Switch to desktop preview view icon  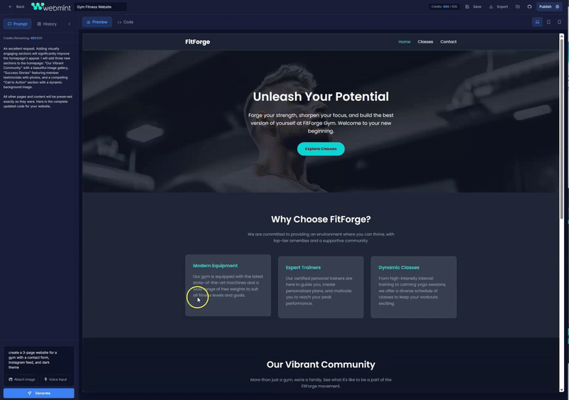pyautogui.click(x=537, y=22)
